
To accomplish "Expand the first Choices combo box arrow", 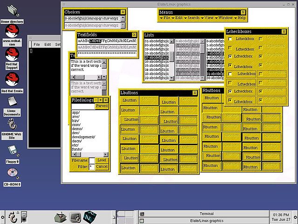I will point(122,18).
